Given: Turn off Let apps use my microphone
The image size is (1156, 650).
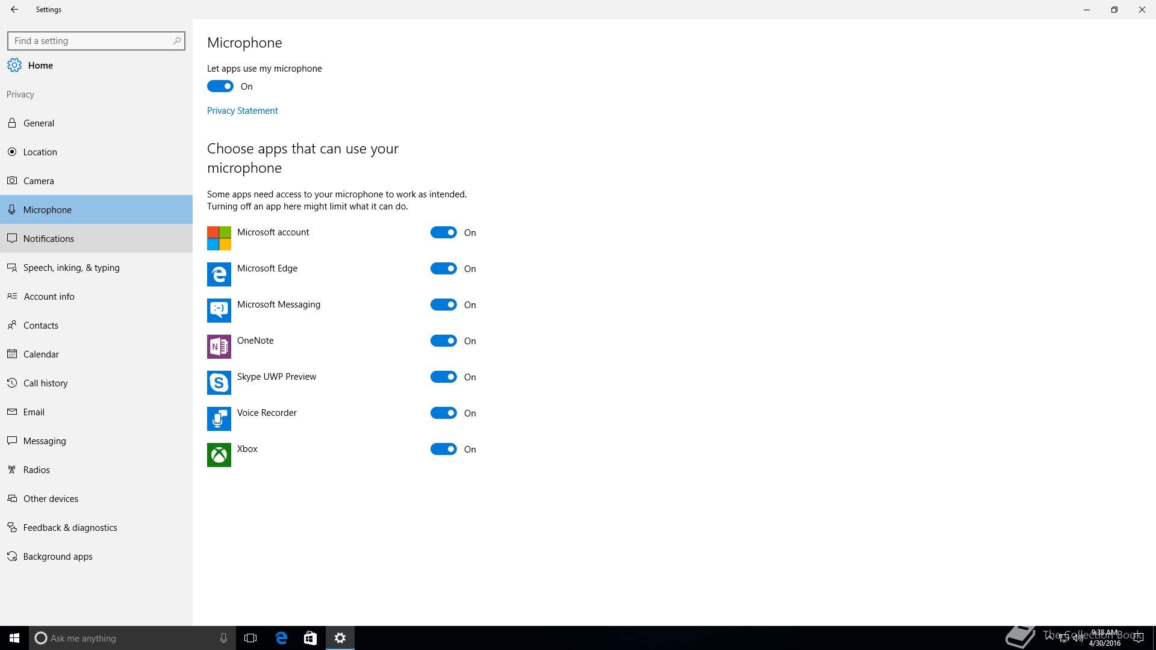Looking at the screenshot, I should [x=220, y=87].
